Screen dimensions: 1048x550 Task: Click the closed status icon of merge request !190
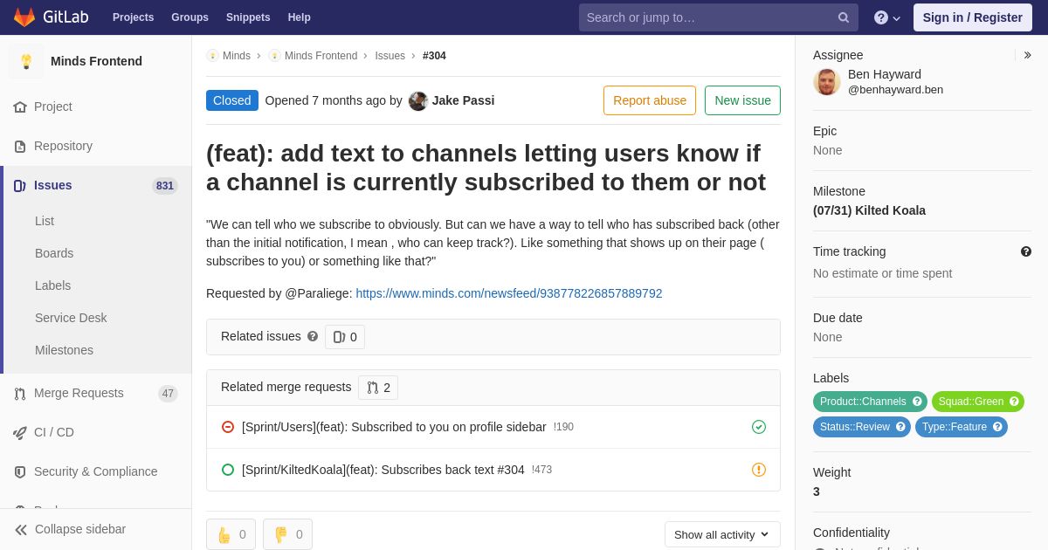[x=228, y=427]
